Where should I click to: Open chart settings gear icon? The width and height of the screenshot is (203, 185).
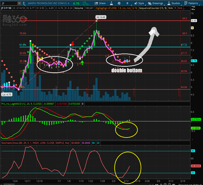tap(119, 3)
